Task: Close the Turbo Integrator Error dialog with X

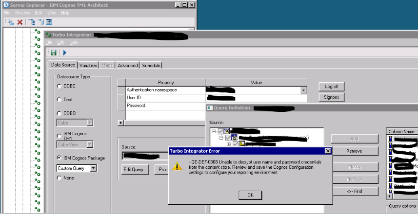Action: pyautogui.click(x=328, y=151)
